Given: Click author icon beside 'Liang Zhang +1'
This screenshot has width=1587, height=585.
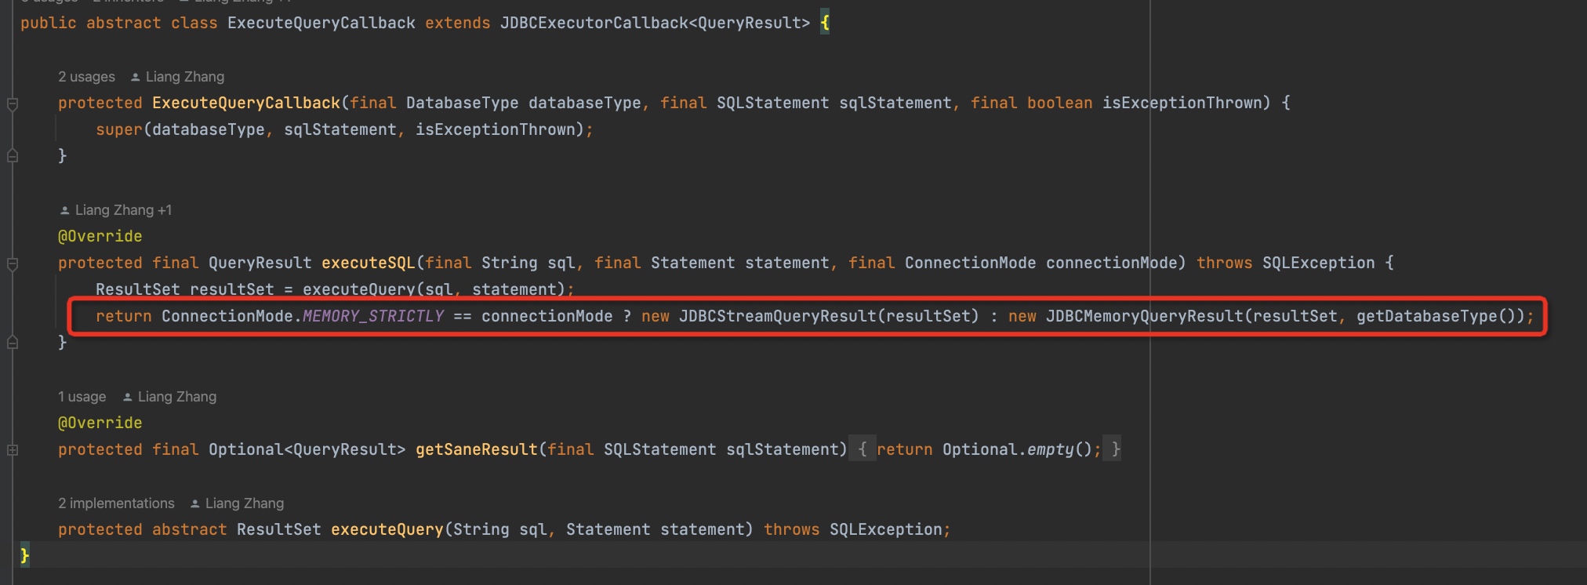Looking at the screenshot, I should coord(64,210).
